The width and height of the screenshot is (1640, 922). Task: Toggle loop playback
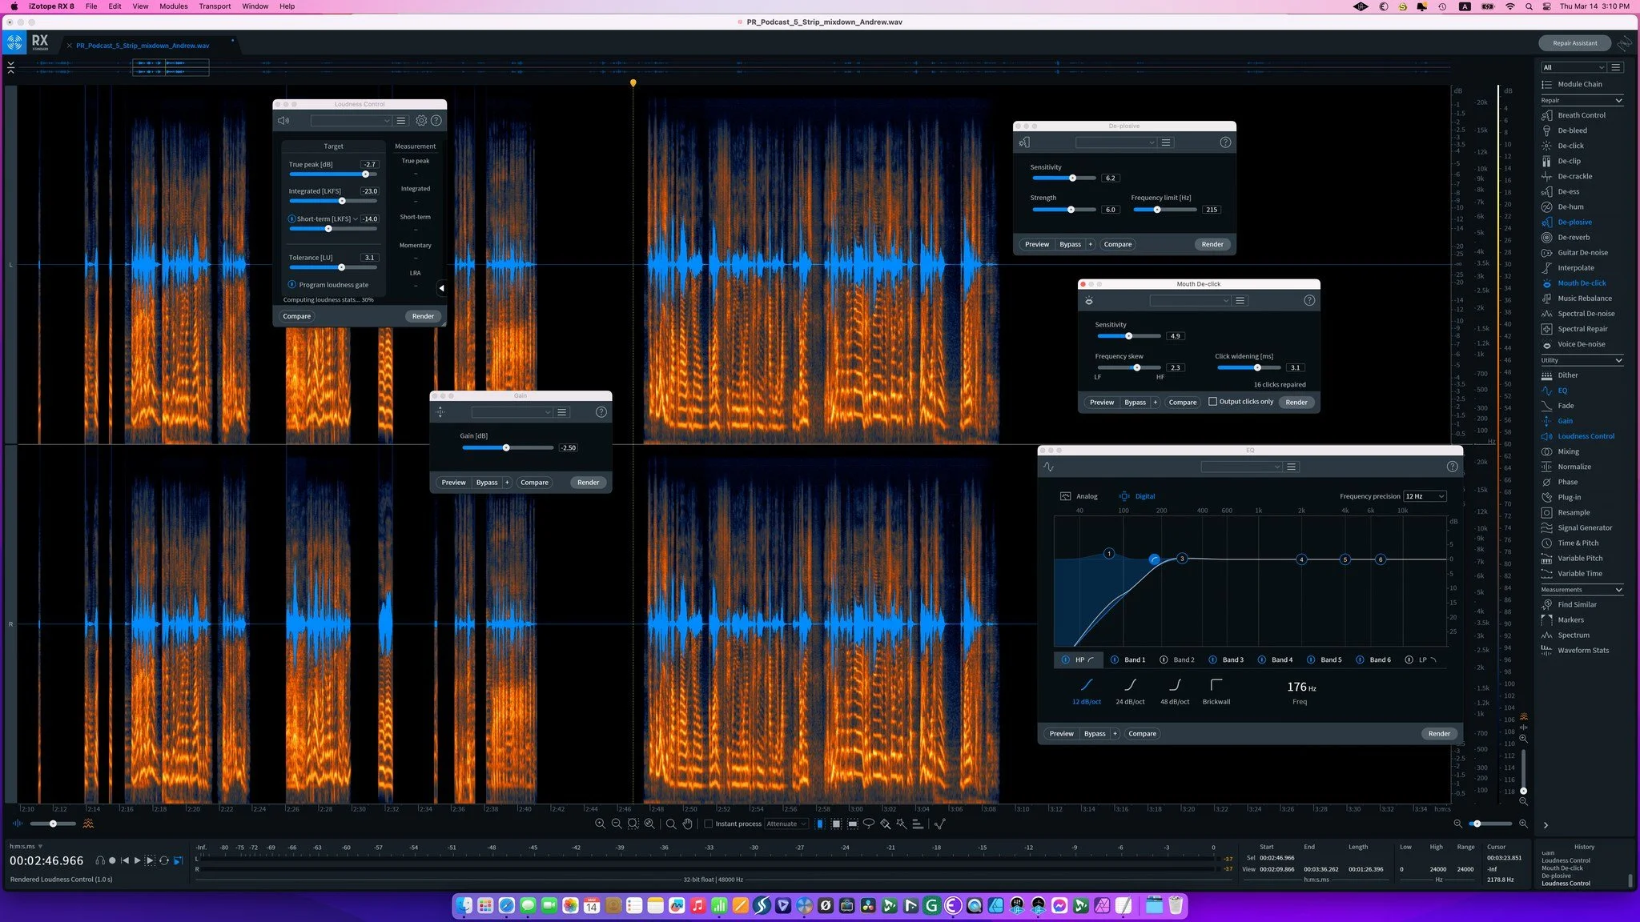(164, 860)
